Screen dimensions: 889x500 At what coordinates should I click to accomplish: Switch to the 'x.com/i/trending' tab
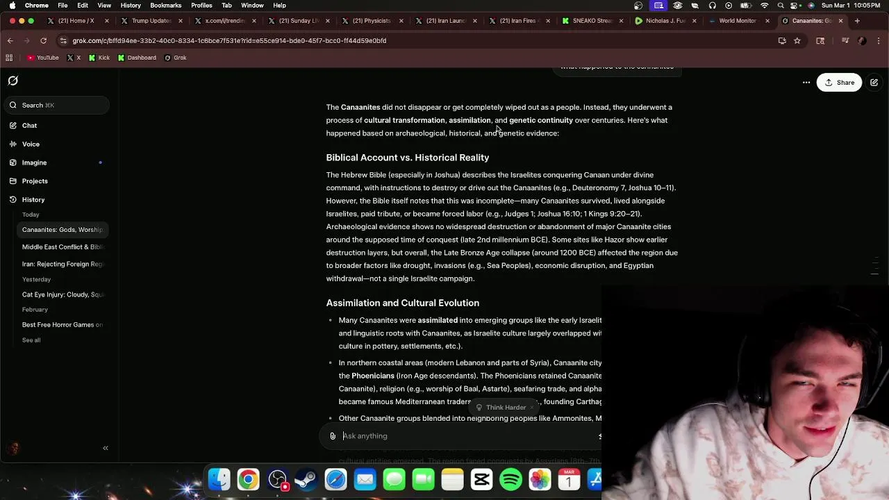click(x=224, y=21)
